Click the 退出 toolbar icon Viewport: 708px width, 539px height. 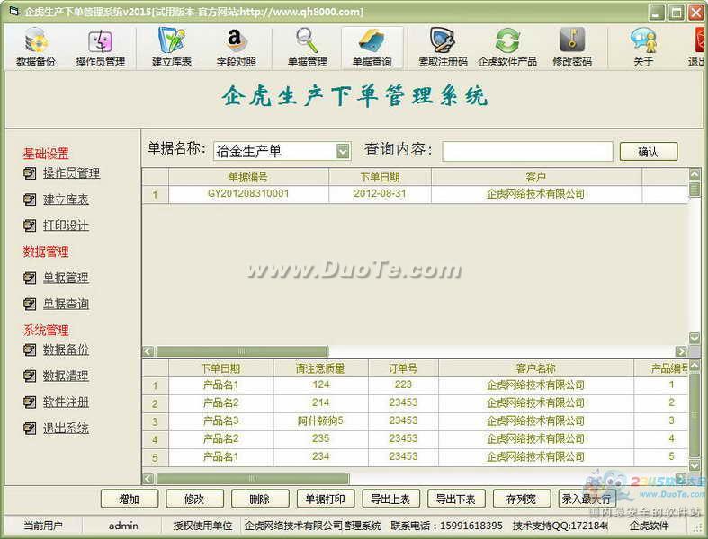pyautogui.click(x=697, y=48)
